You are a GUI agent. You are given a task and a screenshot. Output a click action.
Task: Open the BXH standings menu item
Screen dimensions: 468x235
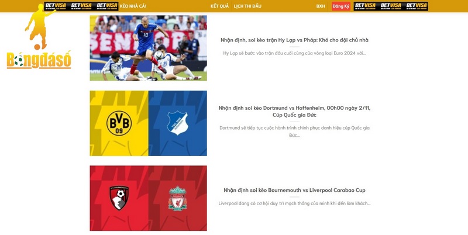pos(321,6)
